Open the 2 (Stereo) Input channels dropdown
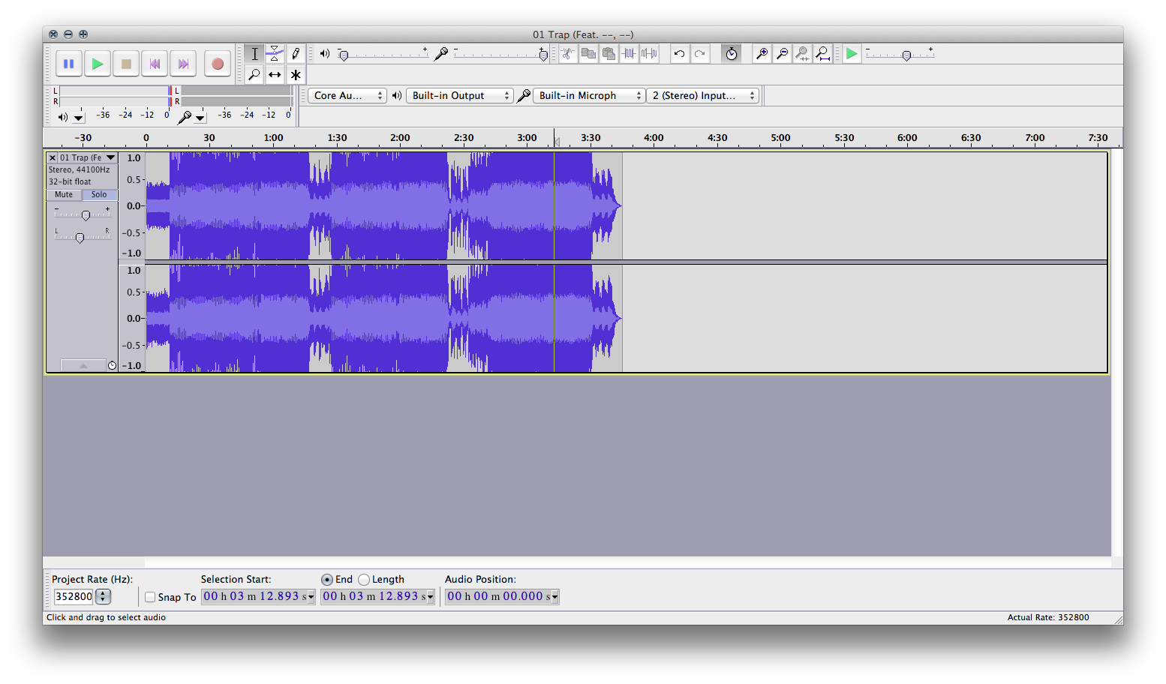Screen dimensions: 1166x684 pyautogui.click(x=703, y=95)
